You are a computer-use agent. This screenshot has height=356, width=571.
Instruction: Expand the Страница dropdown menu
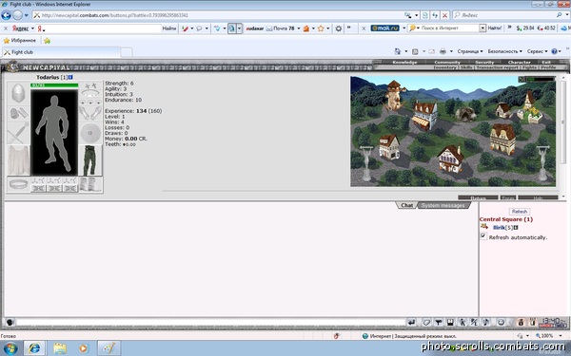470,51
